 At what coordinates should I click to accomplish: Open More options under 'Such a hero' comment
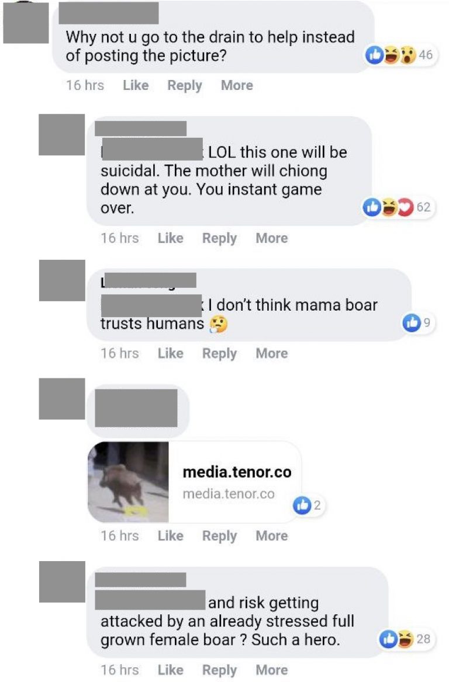272,670
